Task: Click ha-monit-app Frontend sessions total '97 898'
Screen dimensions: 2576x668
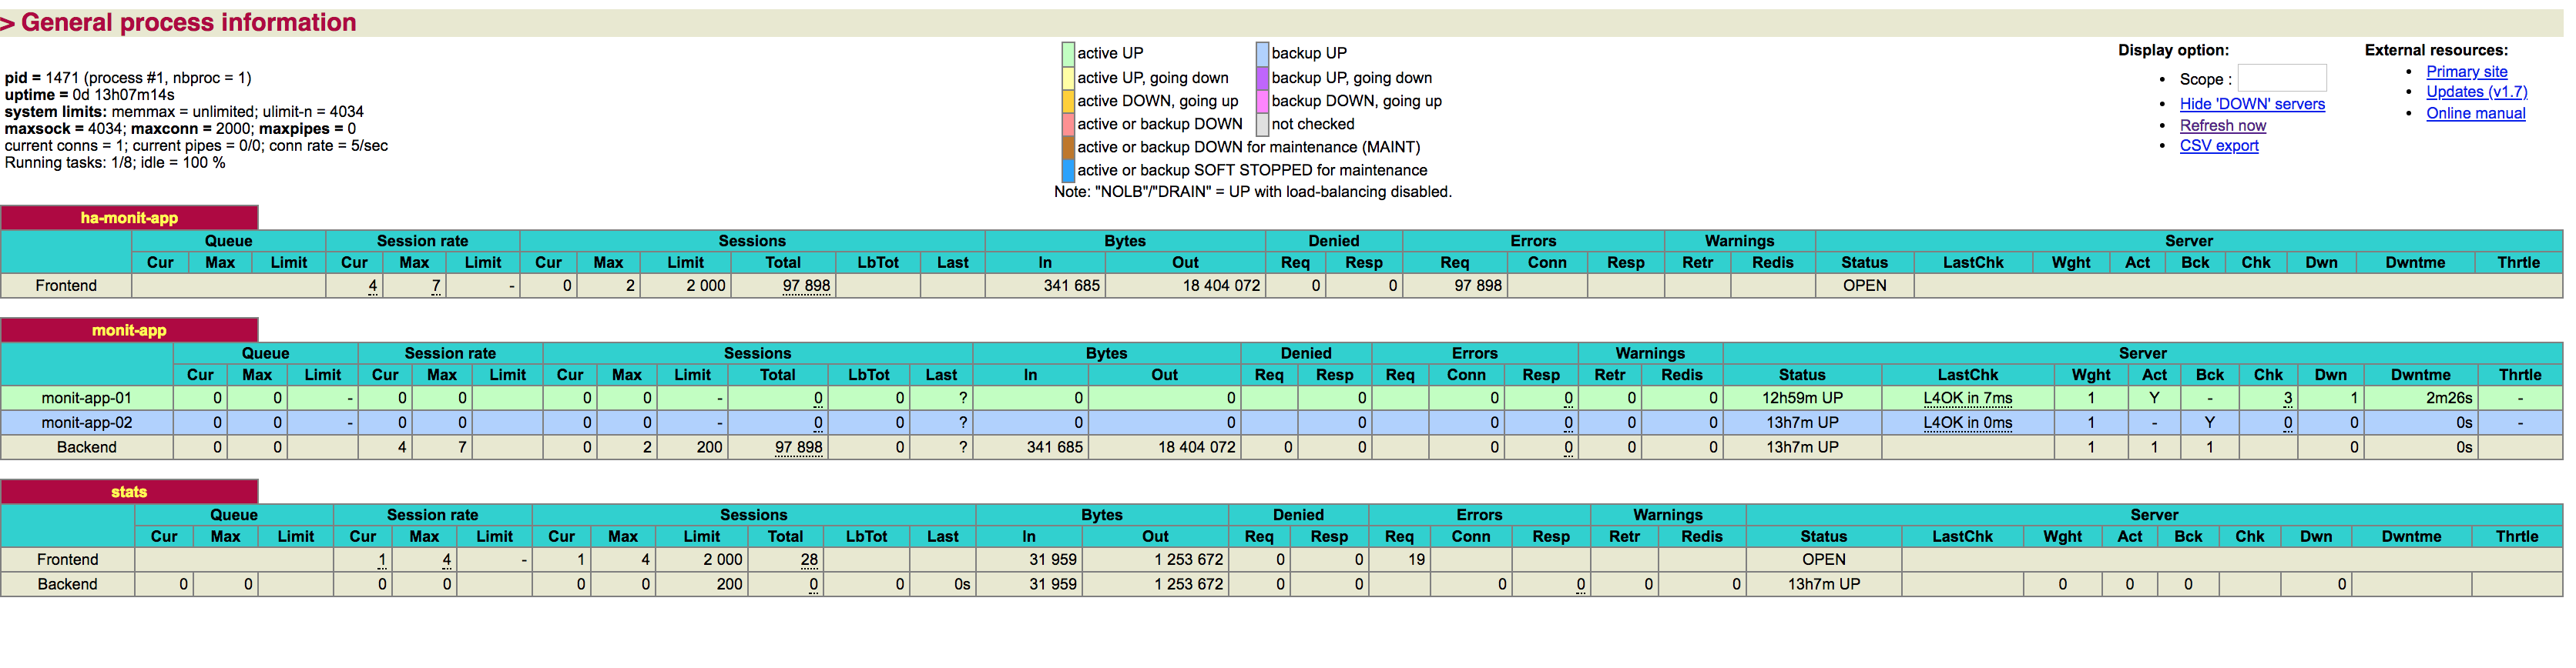Action: pyautogui.click(x=806, y=286)
